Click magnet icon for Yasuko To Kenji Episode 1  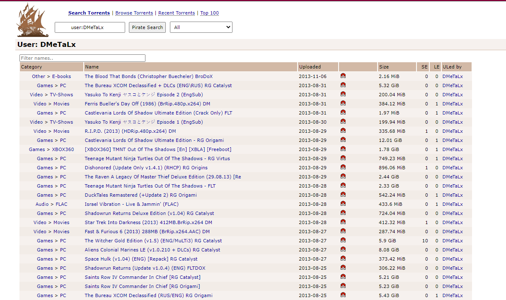[343, 122]
